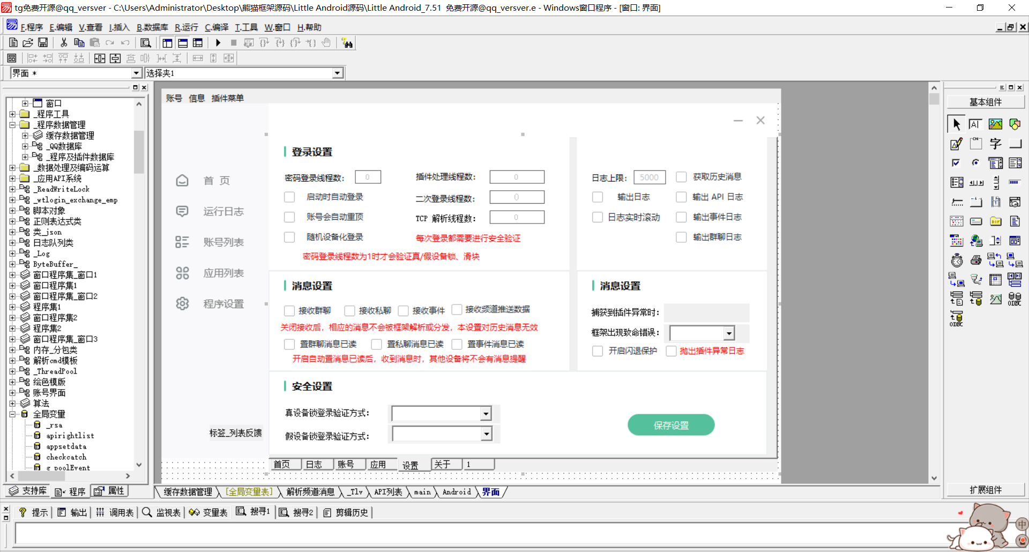The image size is (1029, 552).
Task: Check the 接收群聊 checkbox
Action: (x=289, y=310)
